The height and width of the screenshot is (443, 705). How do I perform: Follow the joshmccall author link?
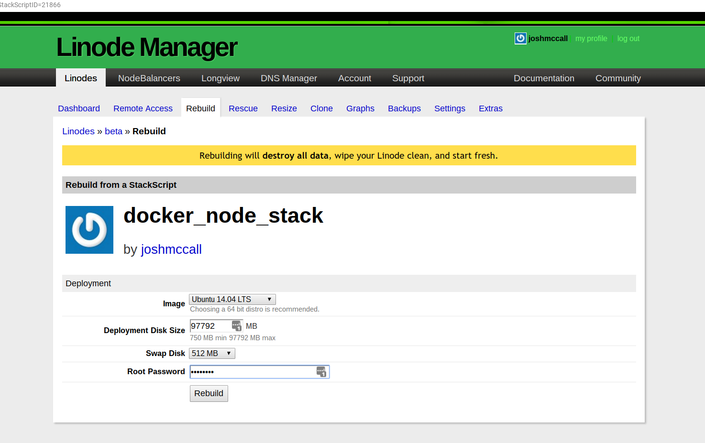coord(171,249)
